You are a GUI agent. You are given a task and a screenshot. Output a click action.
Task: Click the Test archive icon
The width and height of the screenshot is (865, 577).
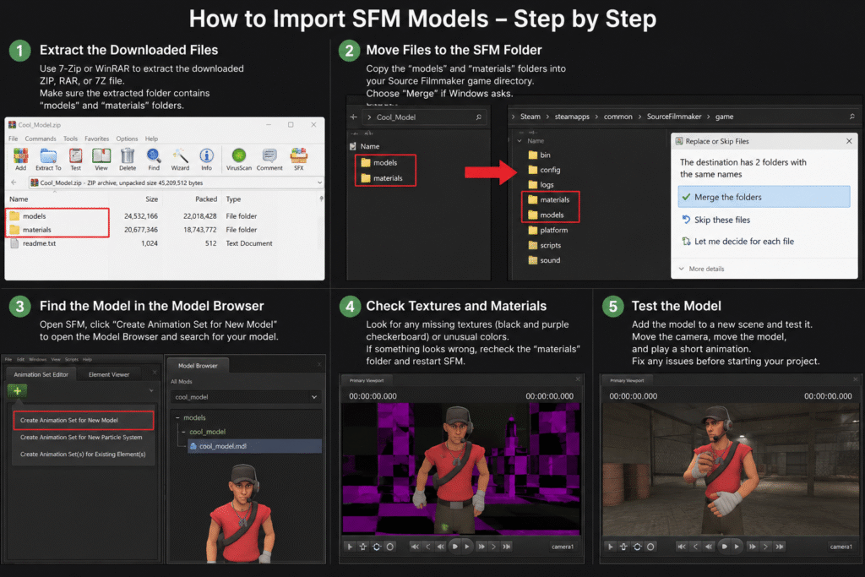tap(75, 159)
